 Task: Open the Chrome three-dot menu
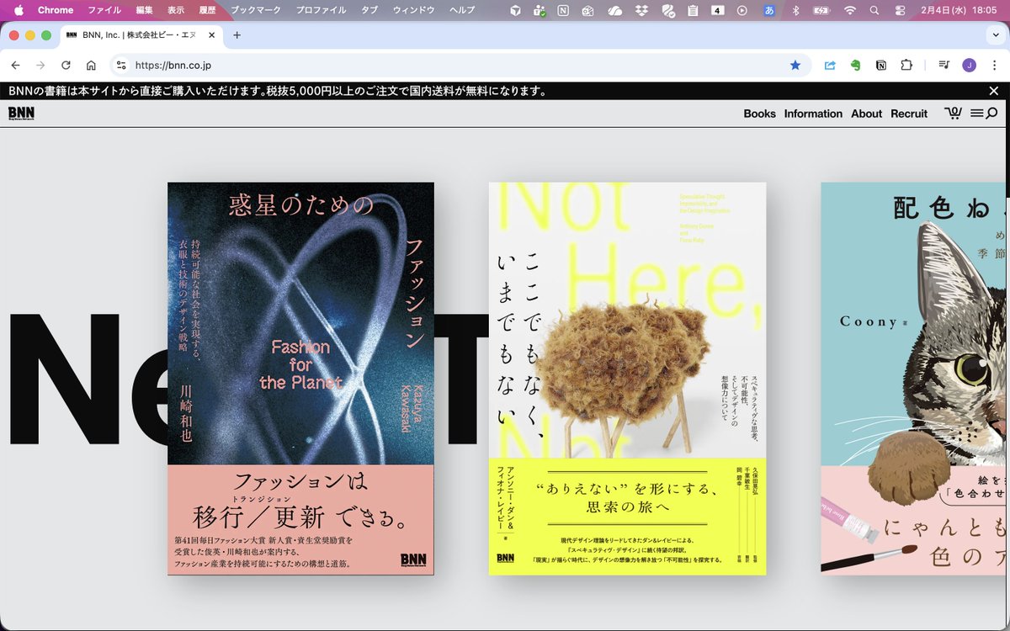(x=993, y=65)
